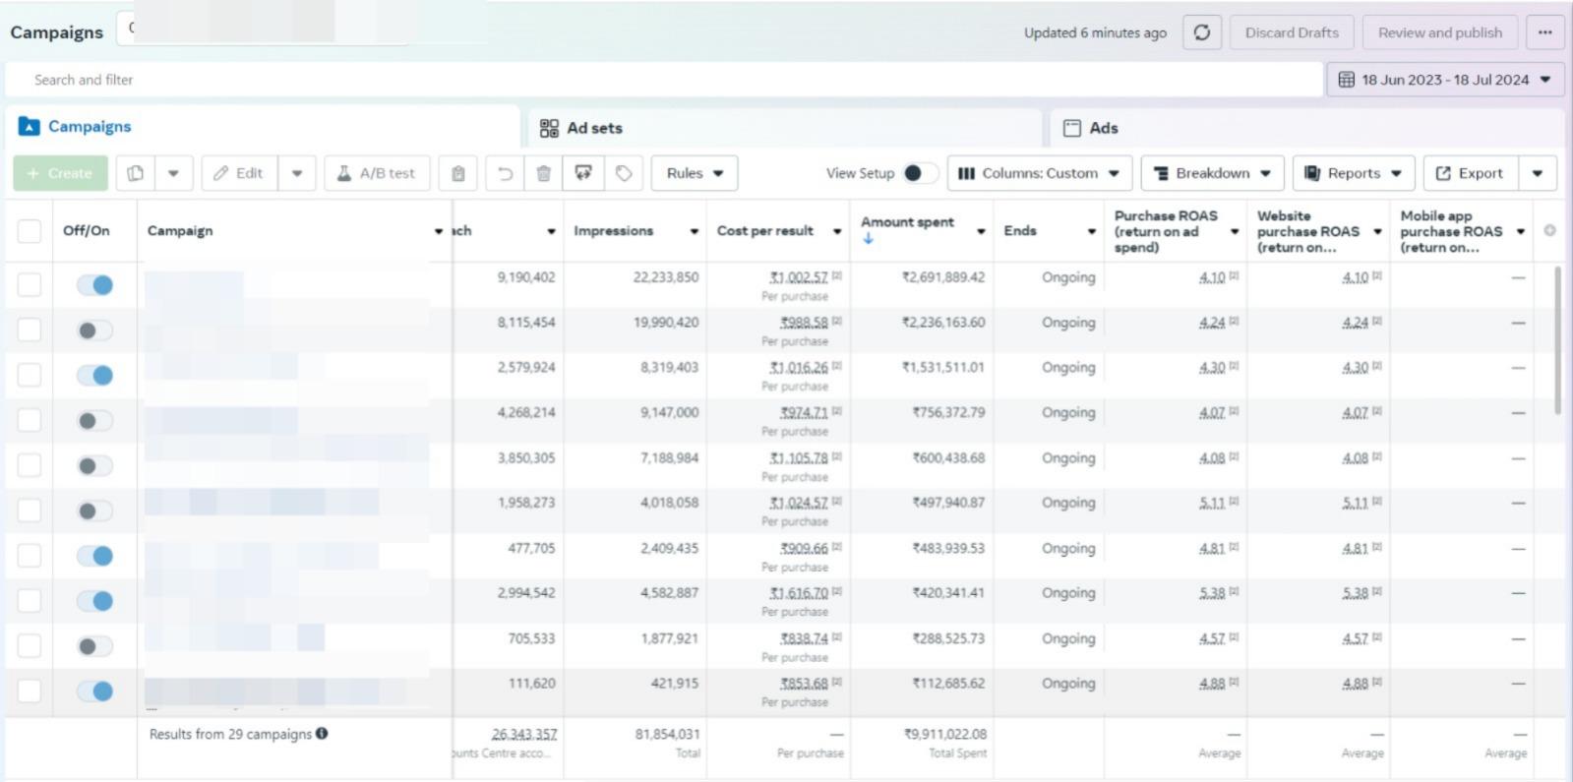Expand the Reports dropdown

pos(1354,173)
